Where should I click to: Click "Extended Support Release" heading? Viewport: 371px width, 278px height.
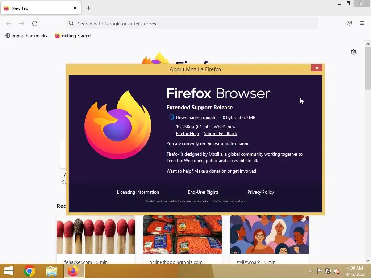200,107
